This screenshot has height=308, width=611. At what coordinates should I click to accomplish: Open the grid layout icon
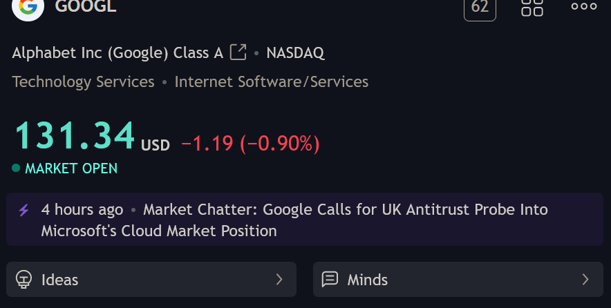click(x=532, y=7)
